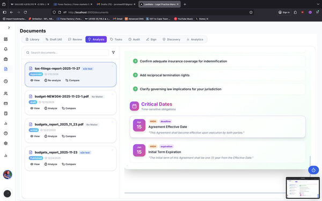Open the people clients icon in sidebar

pyautogui.click(x=6, y=93)
